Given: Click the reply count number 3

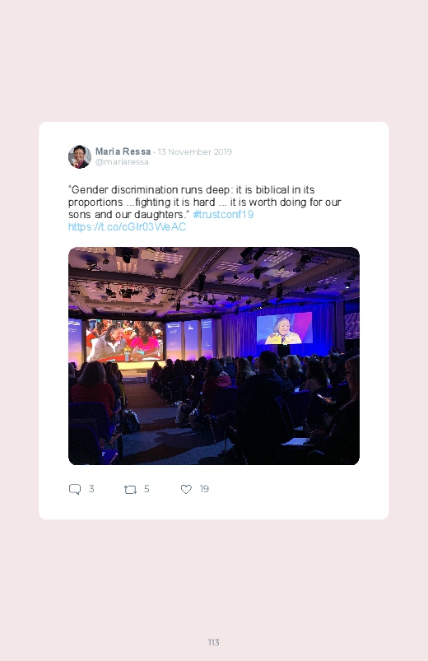Looking at the screenshot, I should (91, 489).
